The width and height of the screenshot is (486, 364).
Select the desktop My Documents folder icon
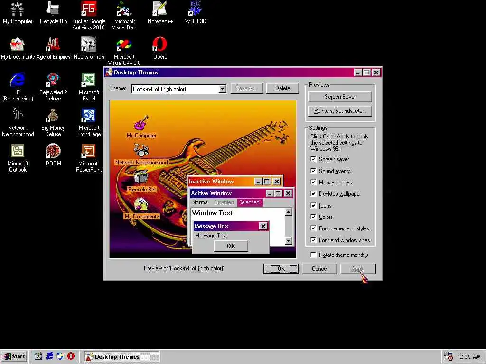[x=18, y=48]
